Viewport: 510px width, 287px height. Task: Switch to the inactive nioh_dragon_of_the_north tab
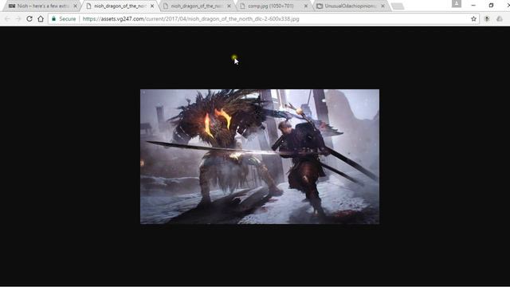197,6
